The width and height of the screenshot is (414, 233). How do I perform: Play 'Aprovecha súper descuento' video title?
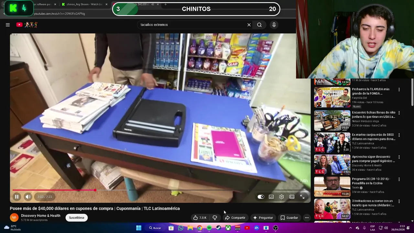[373, 159]
